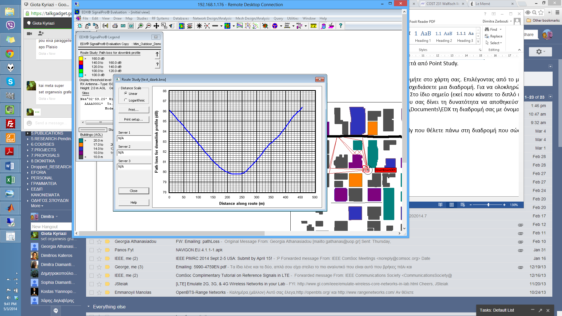Open the RF Systems menu
This screenshot has width=562, height=316.
[160, 18]
